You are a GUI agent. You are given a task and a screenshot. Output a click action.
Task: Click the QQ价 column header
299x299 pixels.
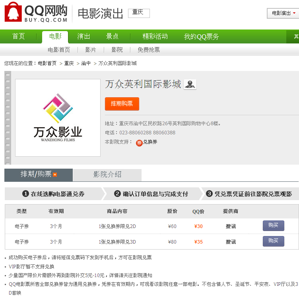coord(198,211)
